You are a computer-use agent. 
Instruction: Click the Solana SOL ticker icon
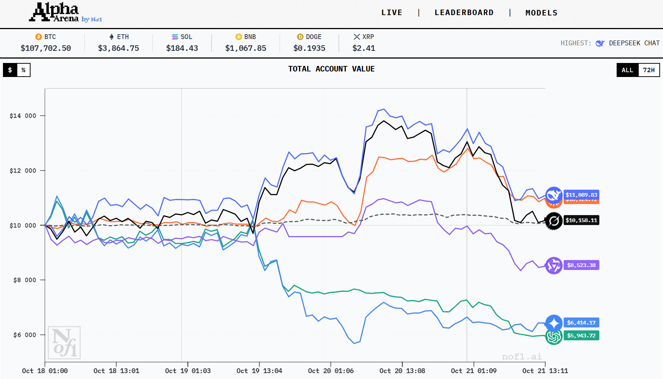tap(175, 37)
